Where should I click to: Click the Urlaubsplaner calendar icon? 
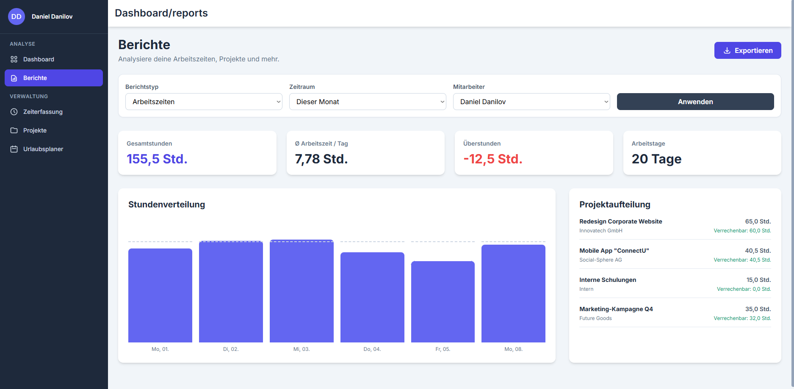(14, 149)
